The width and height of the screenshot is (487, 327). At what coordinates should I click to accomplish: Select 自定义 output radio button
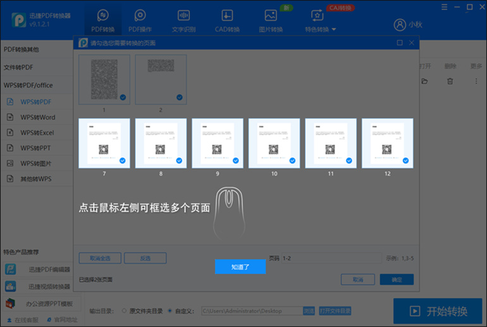click(x=170, y=311)
